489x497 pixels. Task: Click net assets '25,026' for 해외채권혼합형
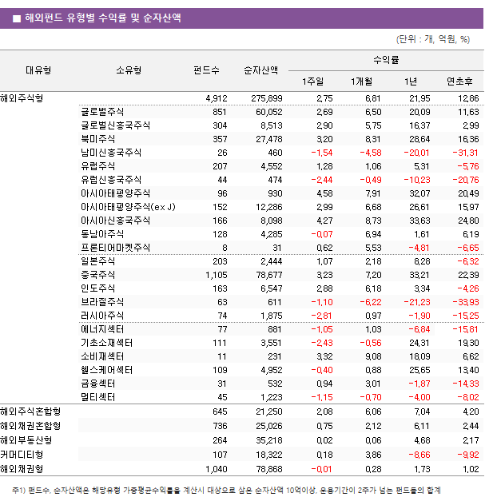[x=268, y=426]
